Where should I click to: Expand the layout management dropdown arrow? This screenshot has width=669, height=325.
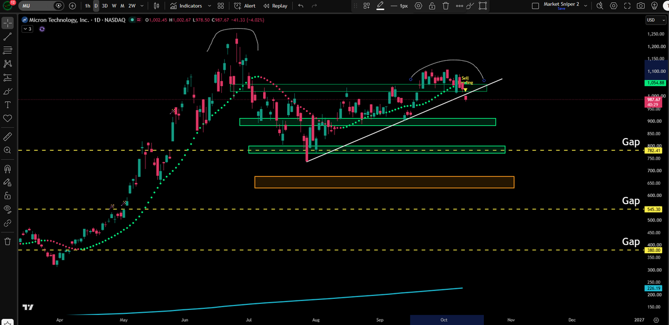tap(584, 6)
